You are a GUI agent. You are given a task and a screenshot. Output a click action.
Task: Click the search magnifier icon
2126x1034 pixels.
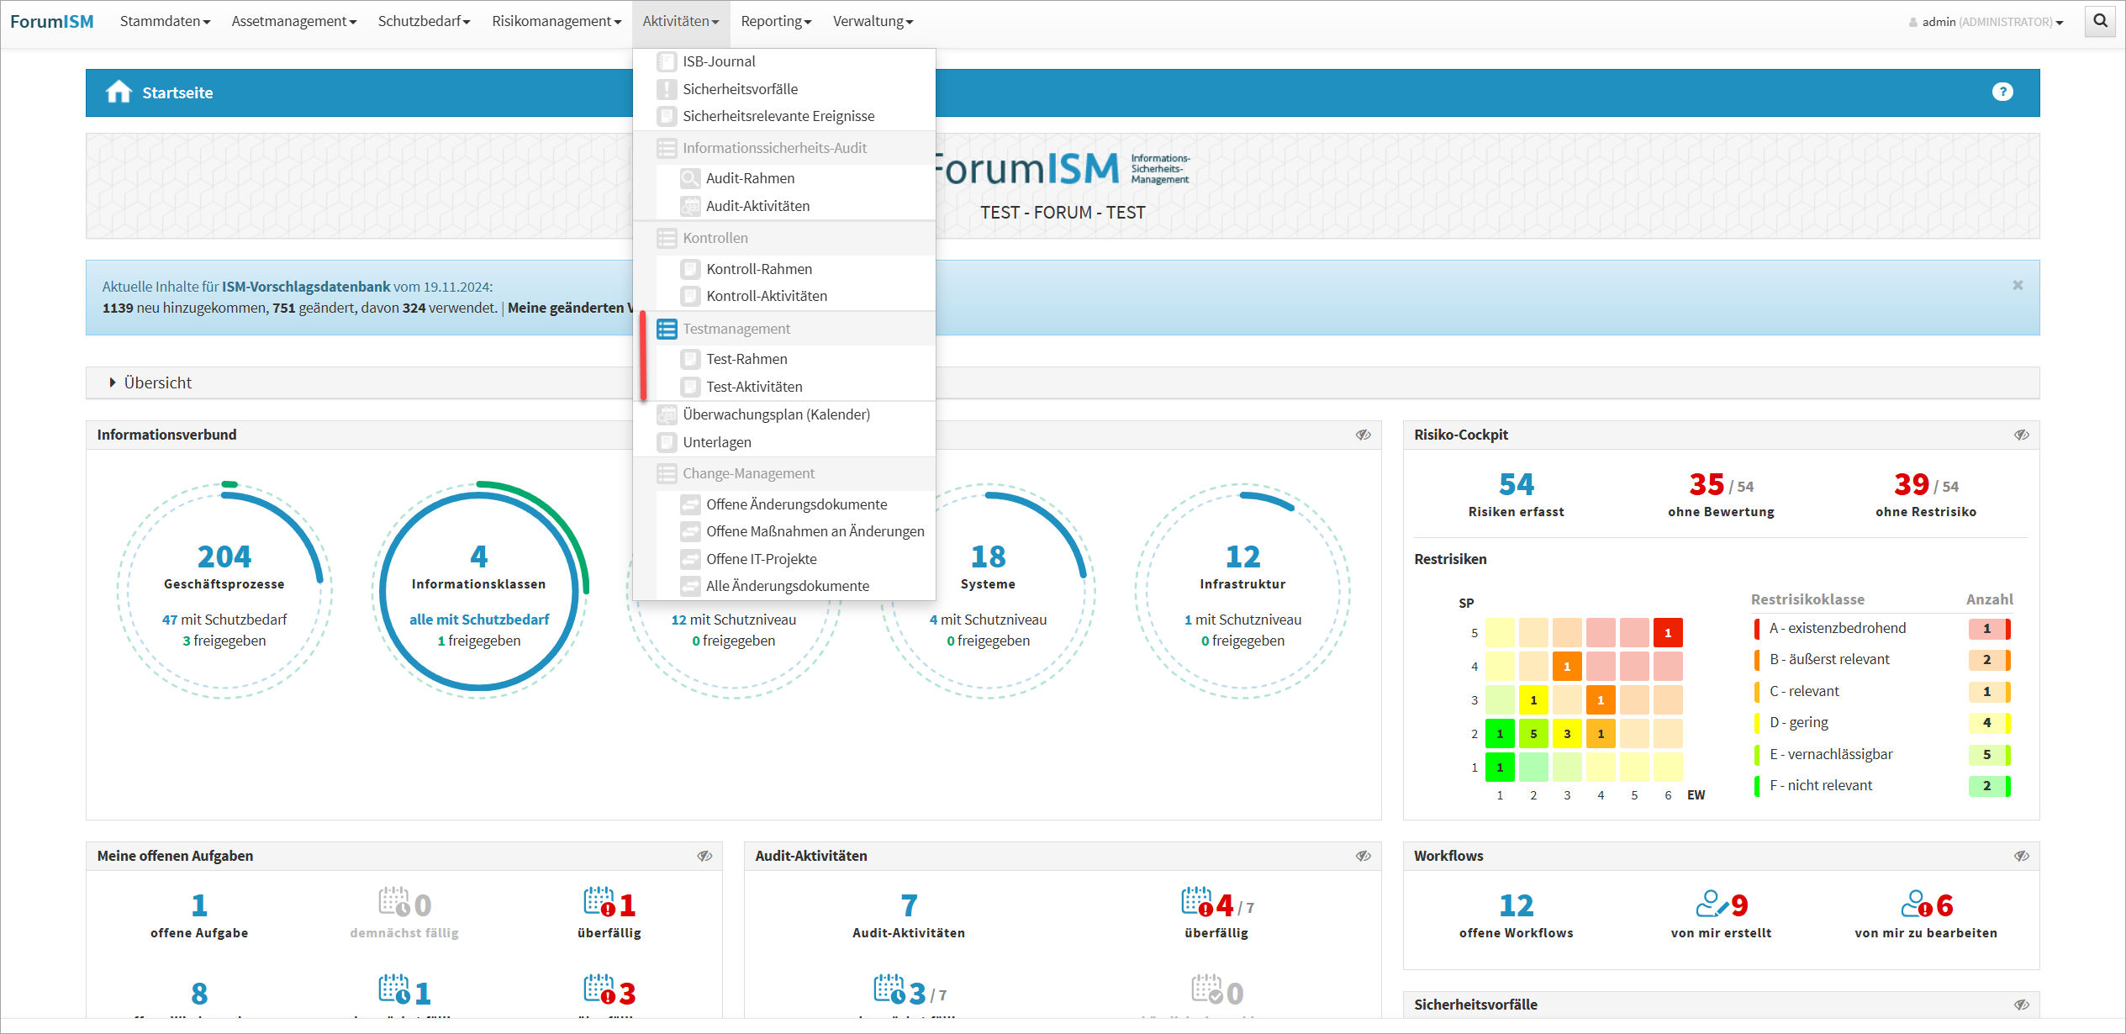tap(2099, 21)
